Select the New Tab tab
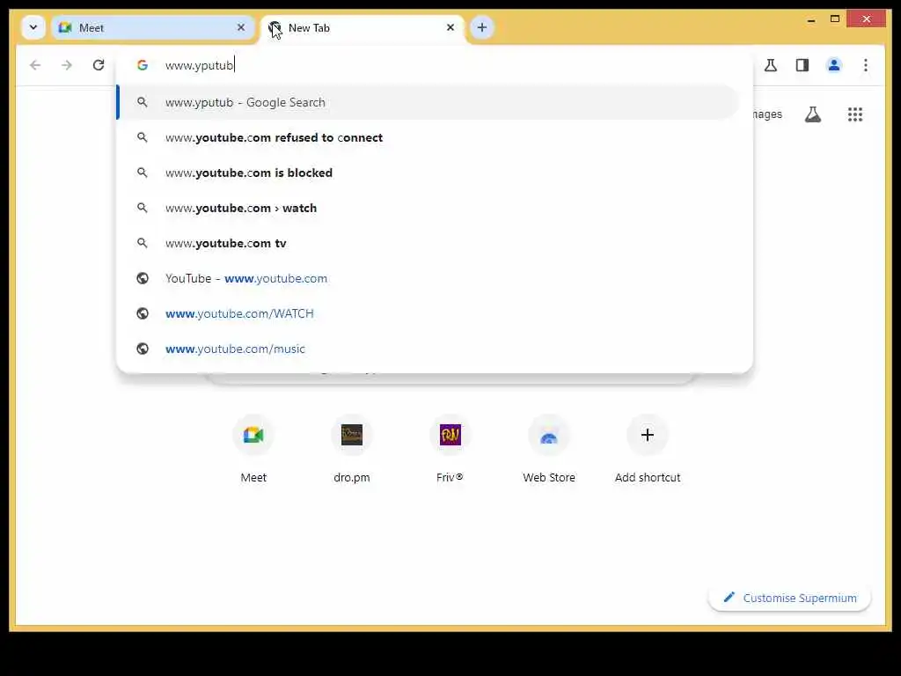This screenshot has height=676, width=901. coord(363,27)
